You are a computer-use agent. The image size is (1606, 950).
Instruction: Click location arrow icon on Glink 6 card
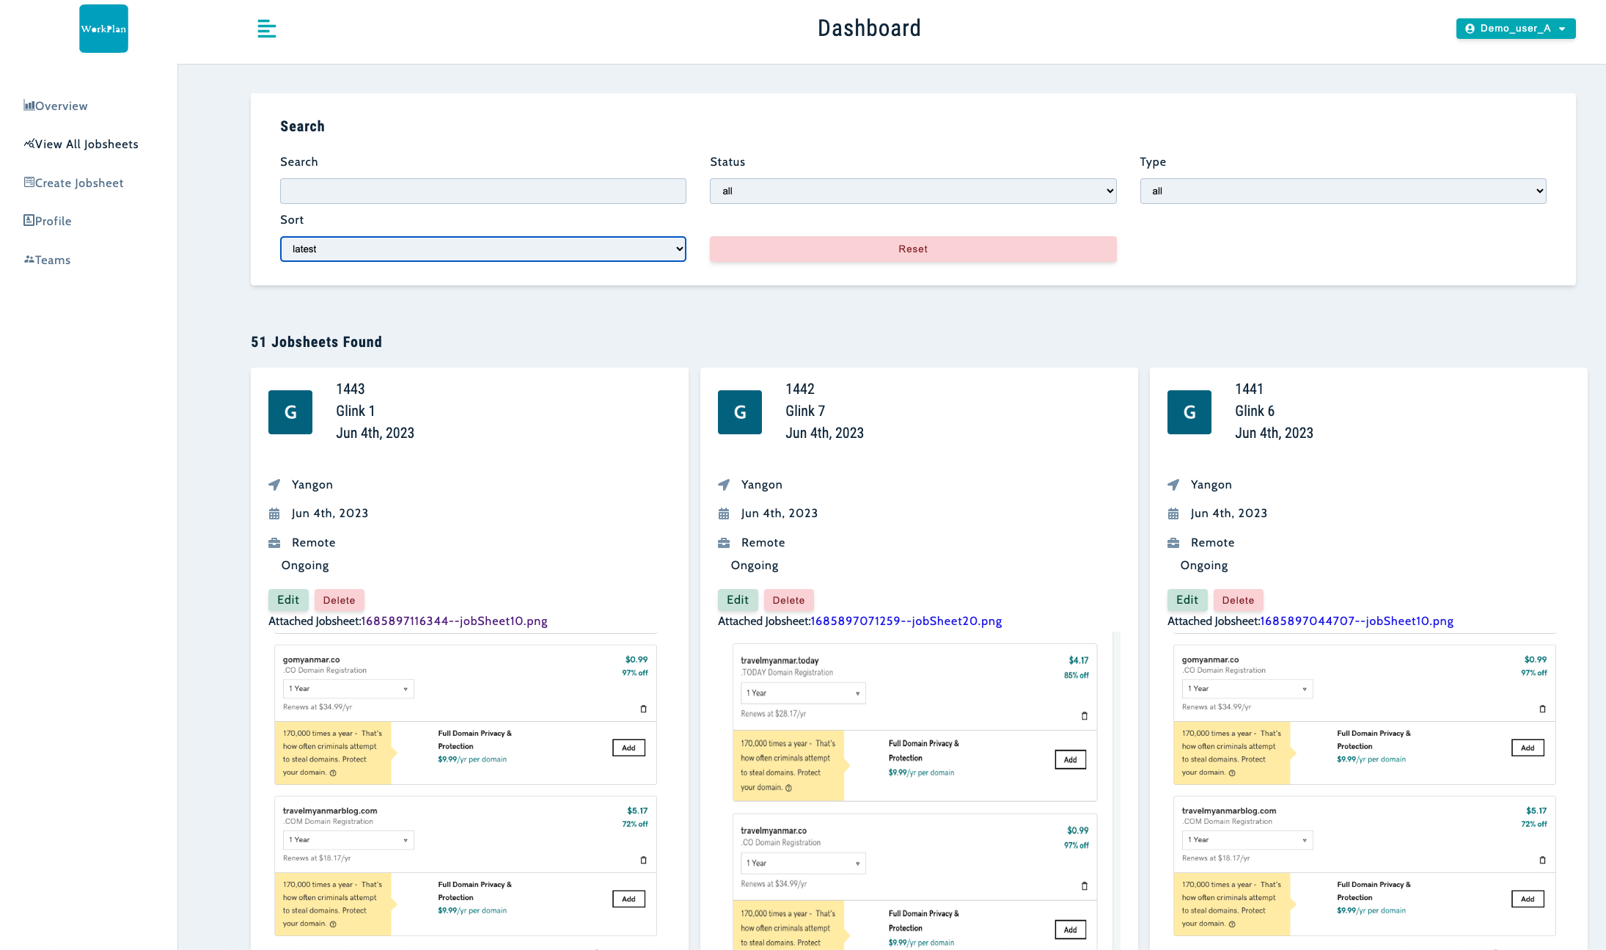click(x=1173, y=485)
